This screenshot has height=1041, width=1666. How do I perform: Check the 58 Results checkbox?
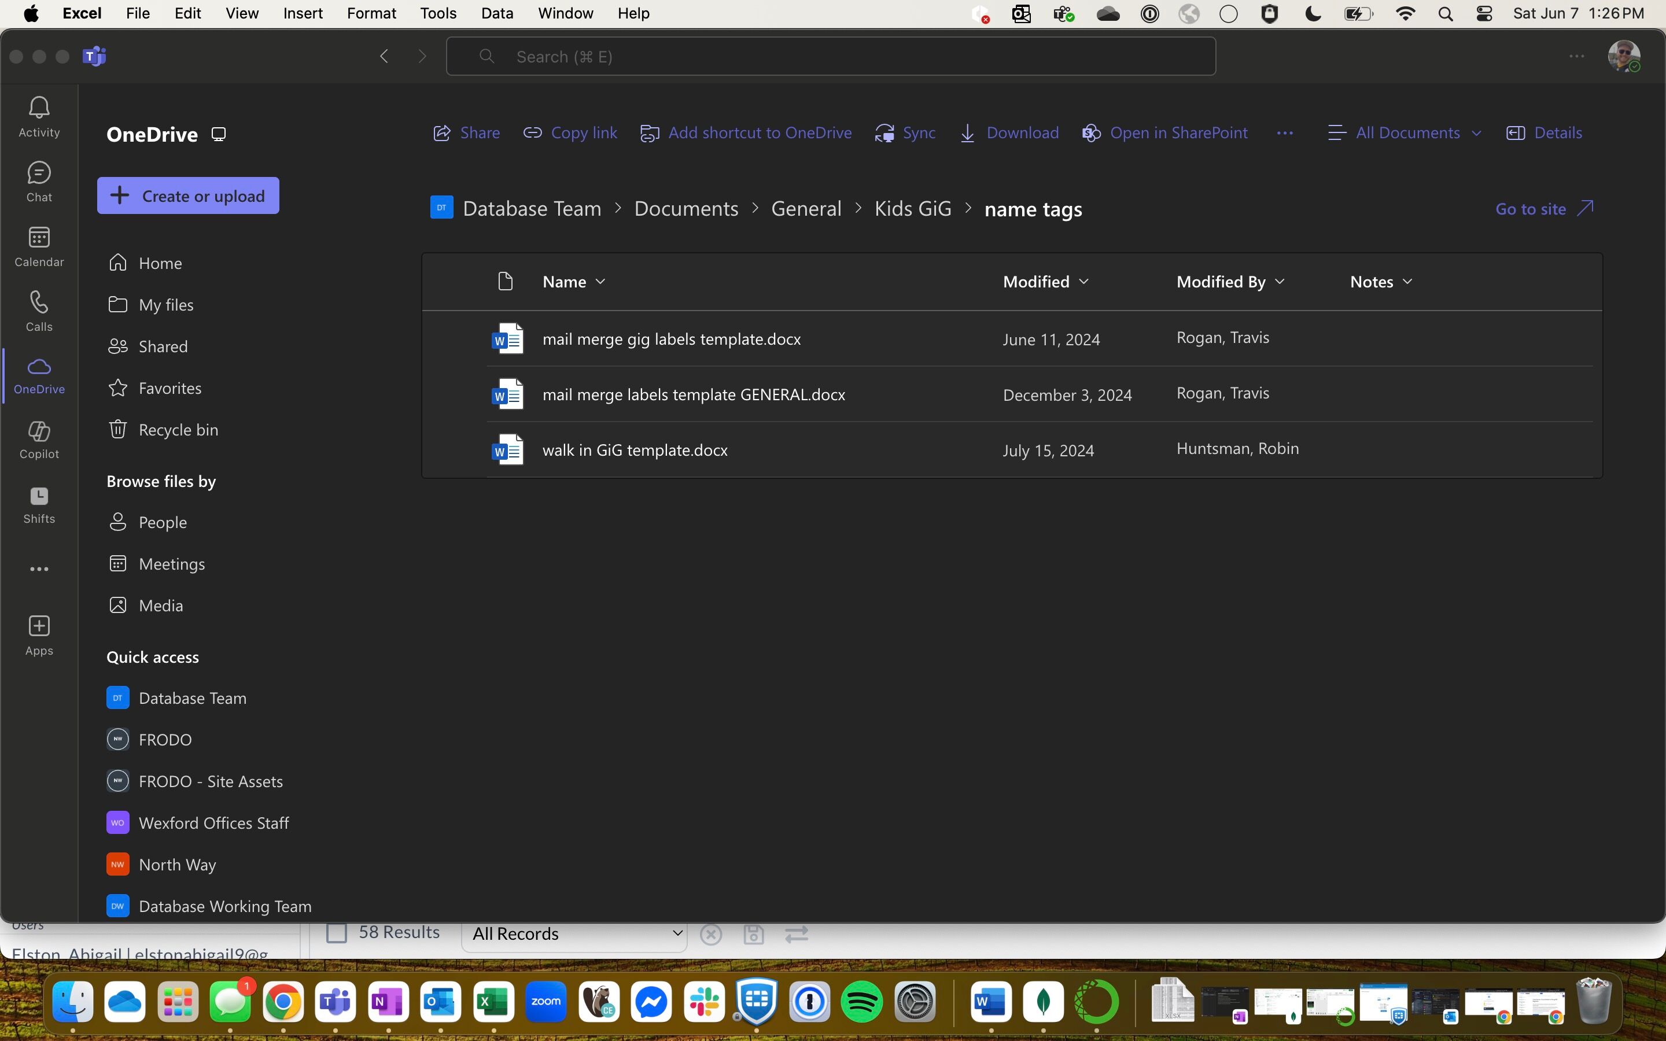[x=336, y=933]
